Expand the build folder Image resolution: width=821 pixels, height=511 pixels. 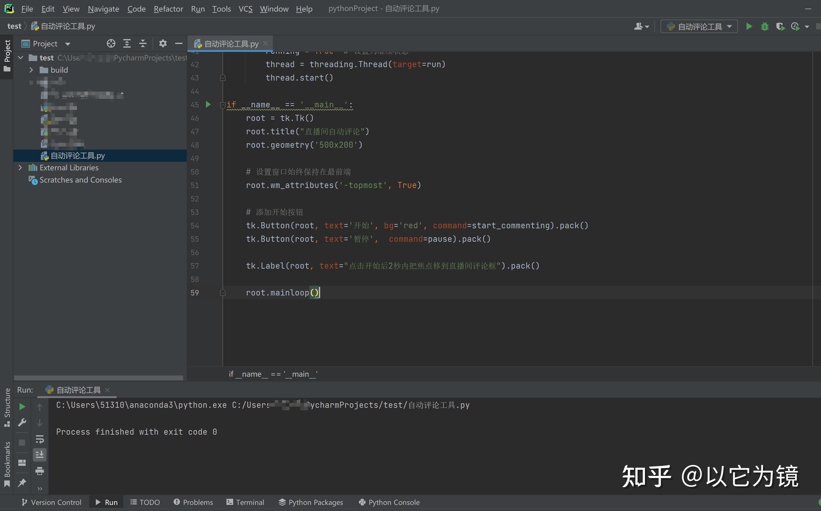pos(31,70)
